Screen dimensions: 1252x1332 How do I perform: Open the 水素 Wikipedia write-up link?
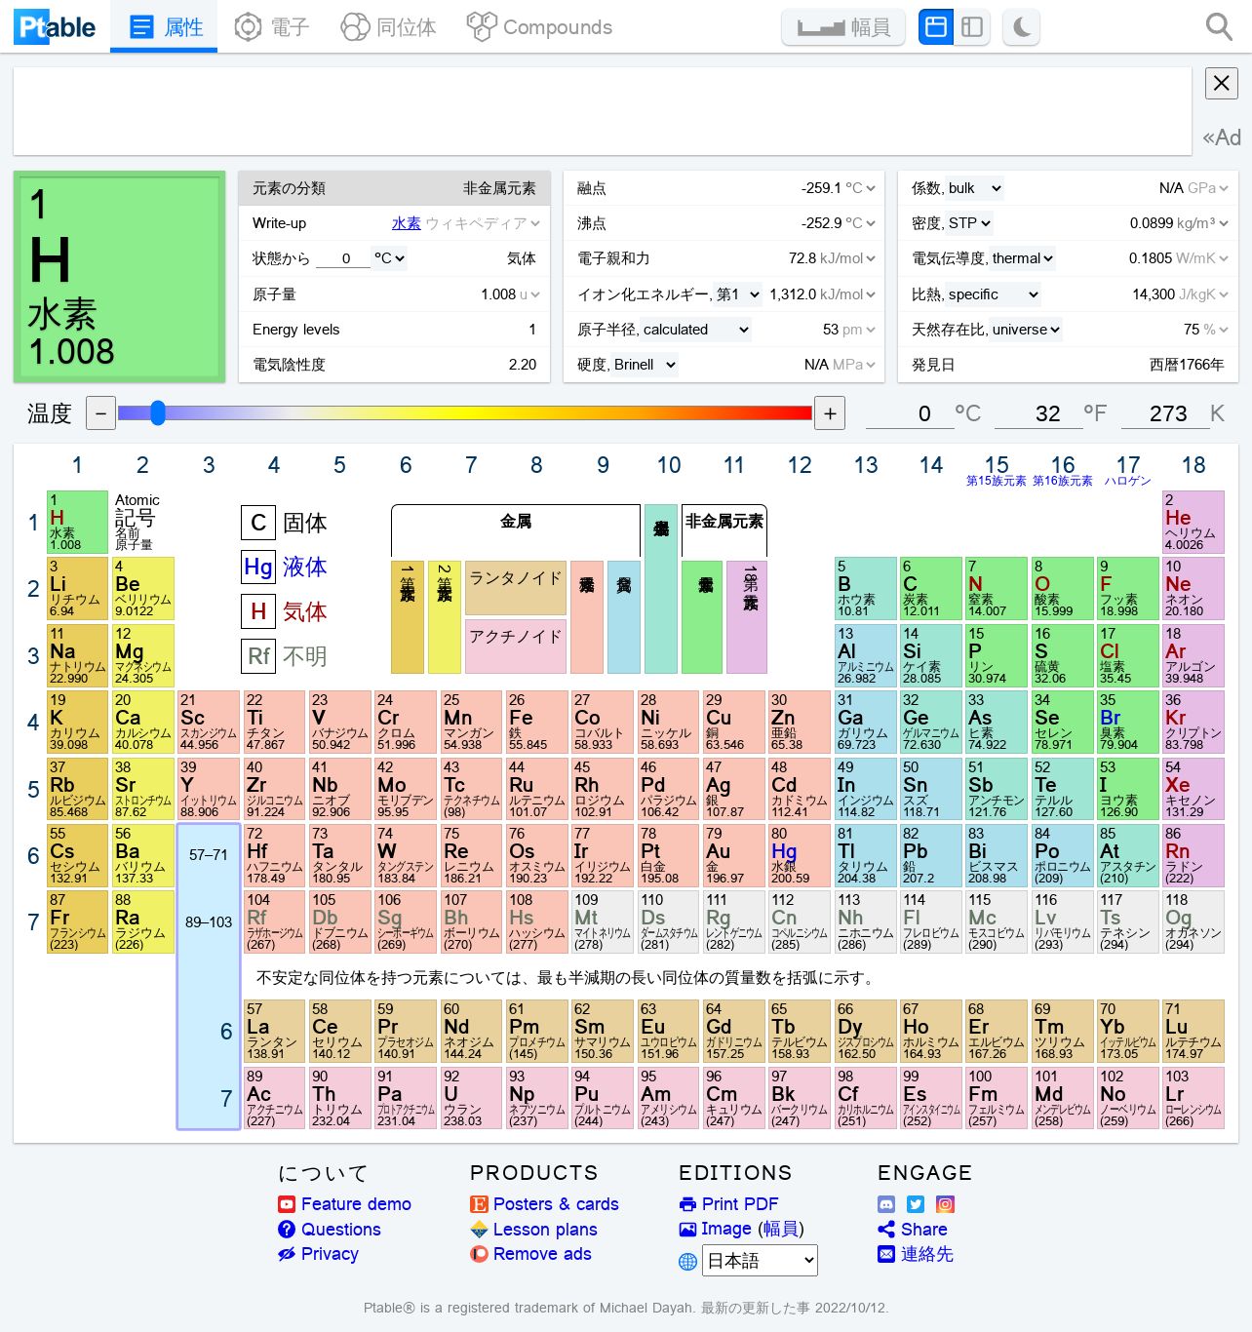click(407, 223)
